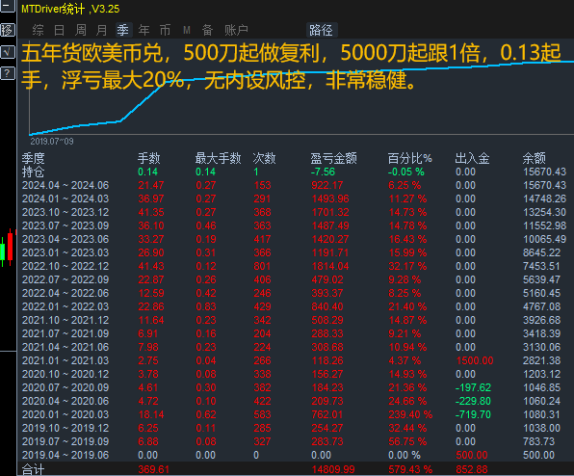This screenshot has height=476, width=574.
Task: Click deposit value 1500.00
Action: [475, 360]
